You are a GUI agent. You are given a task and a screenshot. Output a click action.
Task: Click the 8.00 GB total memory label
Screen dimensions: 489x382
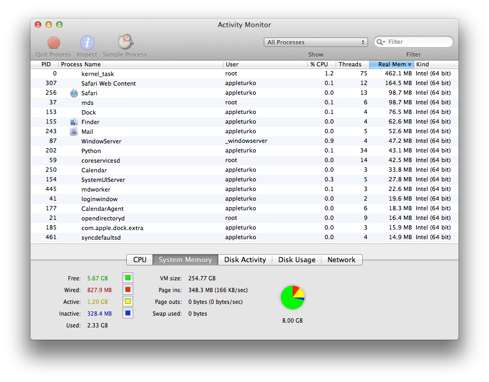tap(292, 320)
